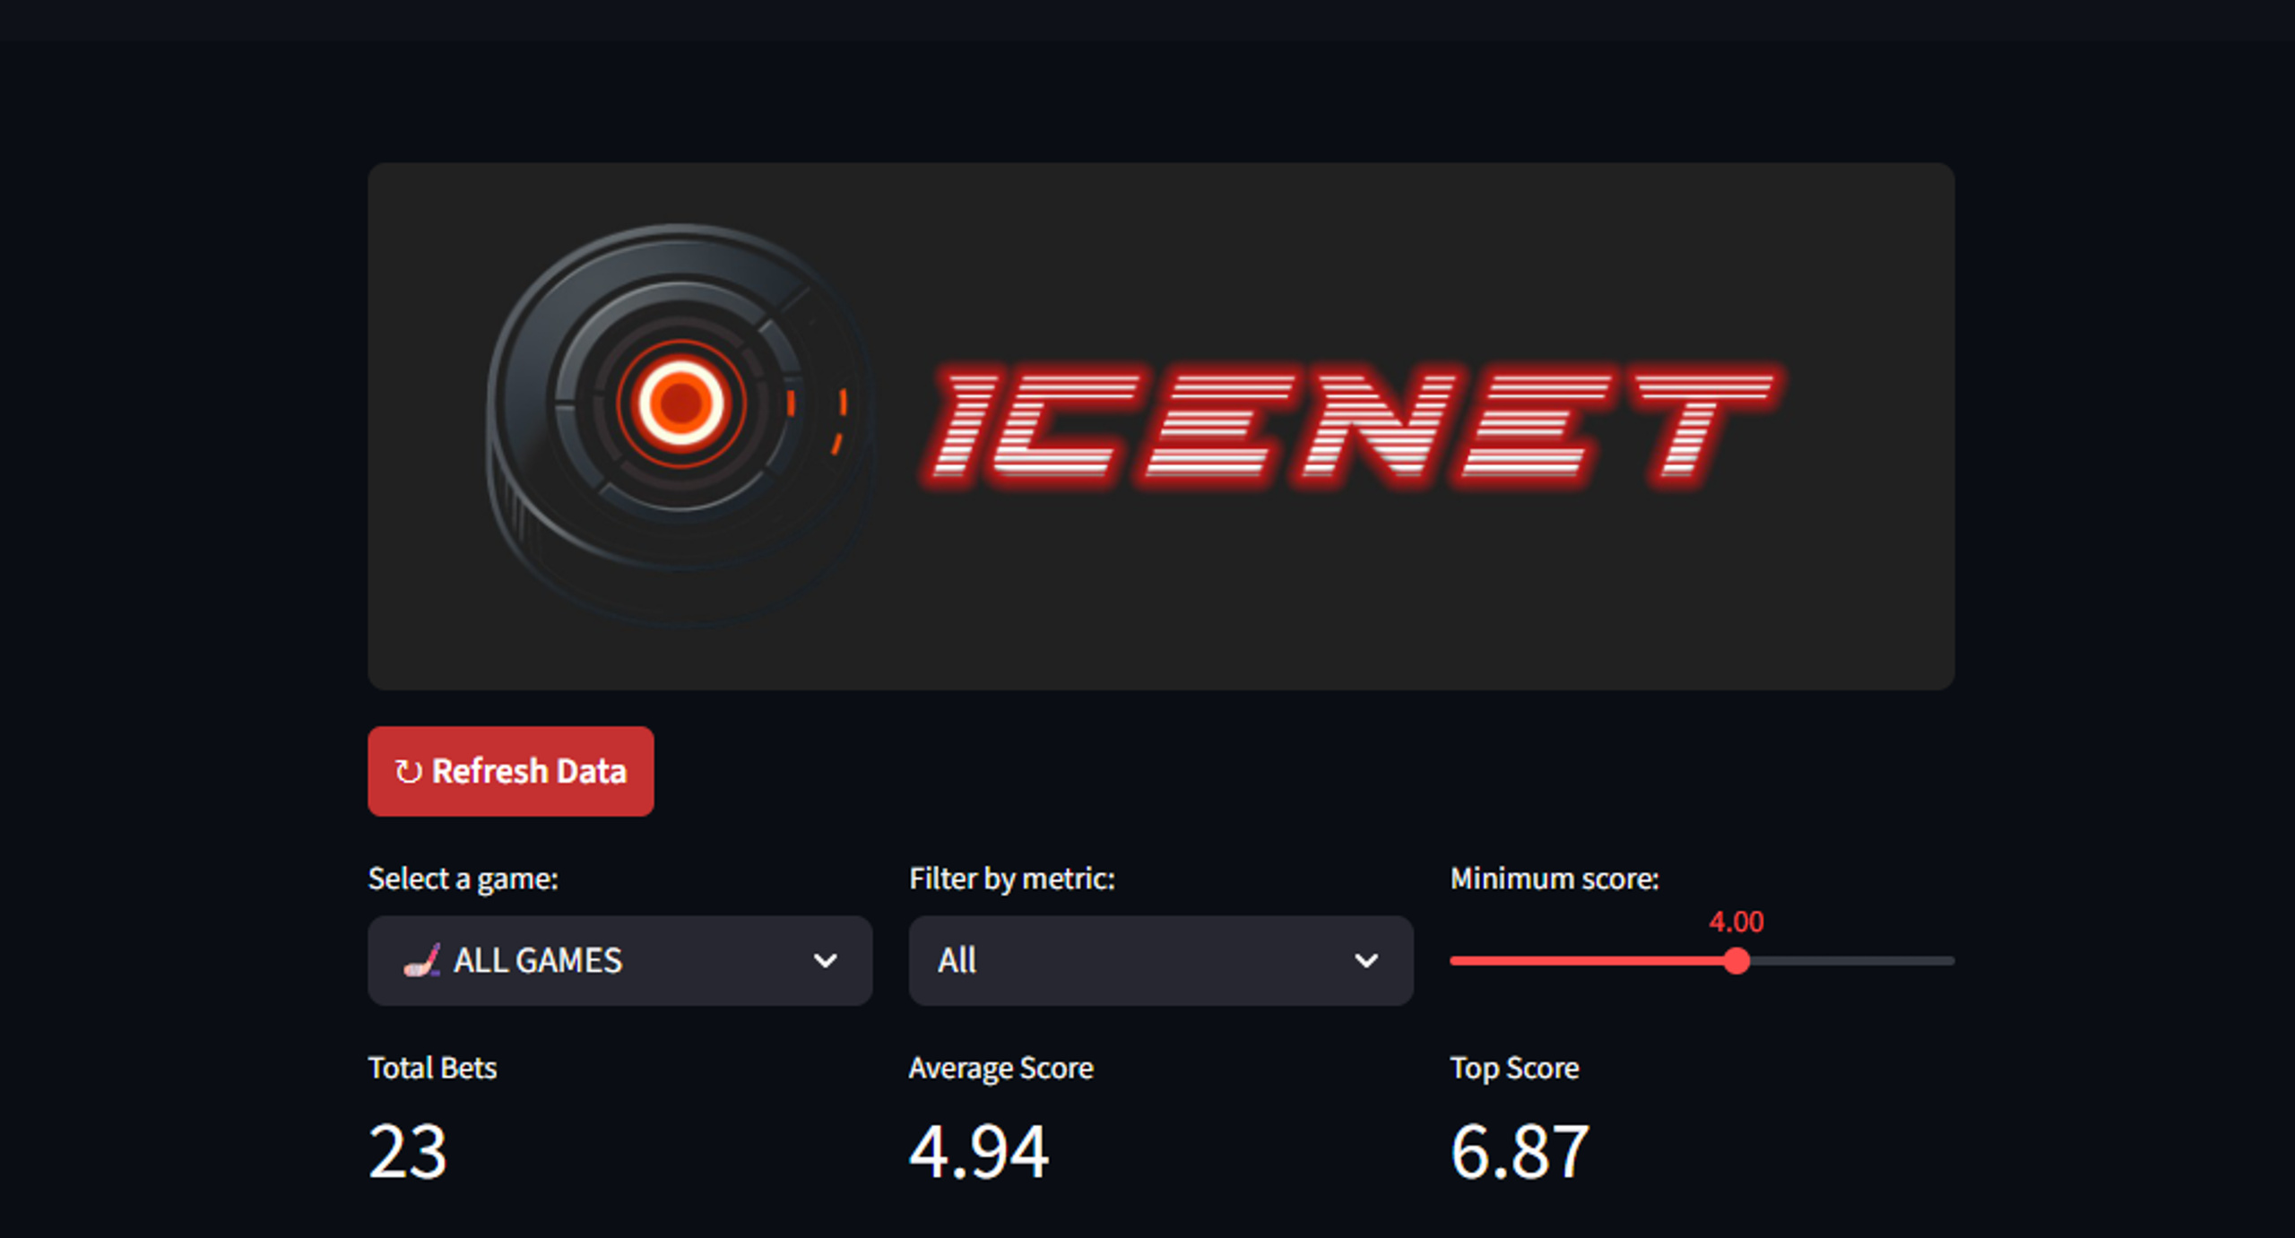The image size is (2295, 1238).
Task: Click the Minimum score: label
Action: click(x=1555, y=879)
